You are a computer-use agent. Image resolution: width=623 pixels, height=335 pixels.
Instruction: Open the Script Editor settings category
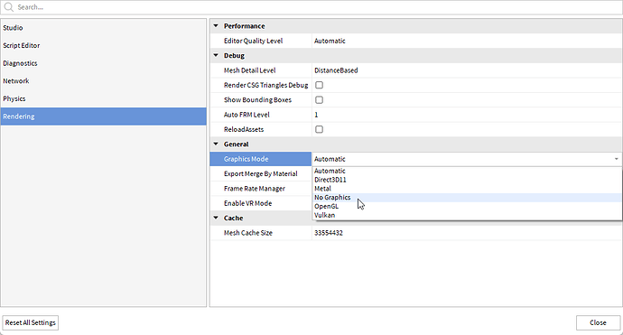pos(103,45)
